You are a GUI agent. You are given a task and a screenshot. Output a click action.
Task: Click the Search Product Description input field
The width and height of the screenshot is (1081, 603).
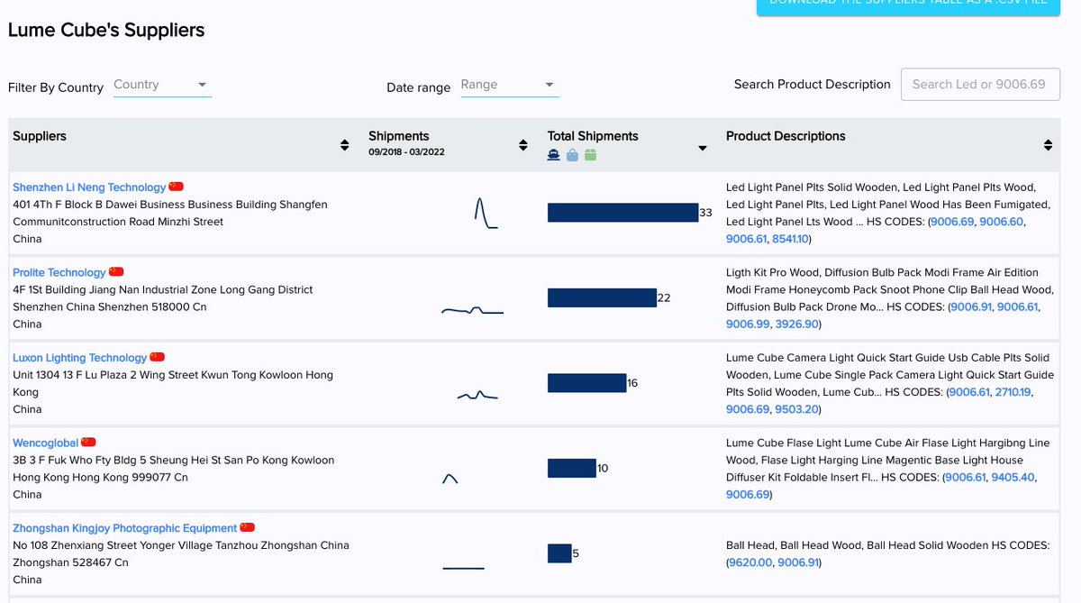(x=980, y=84)
